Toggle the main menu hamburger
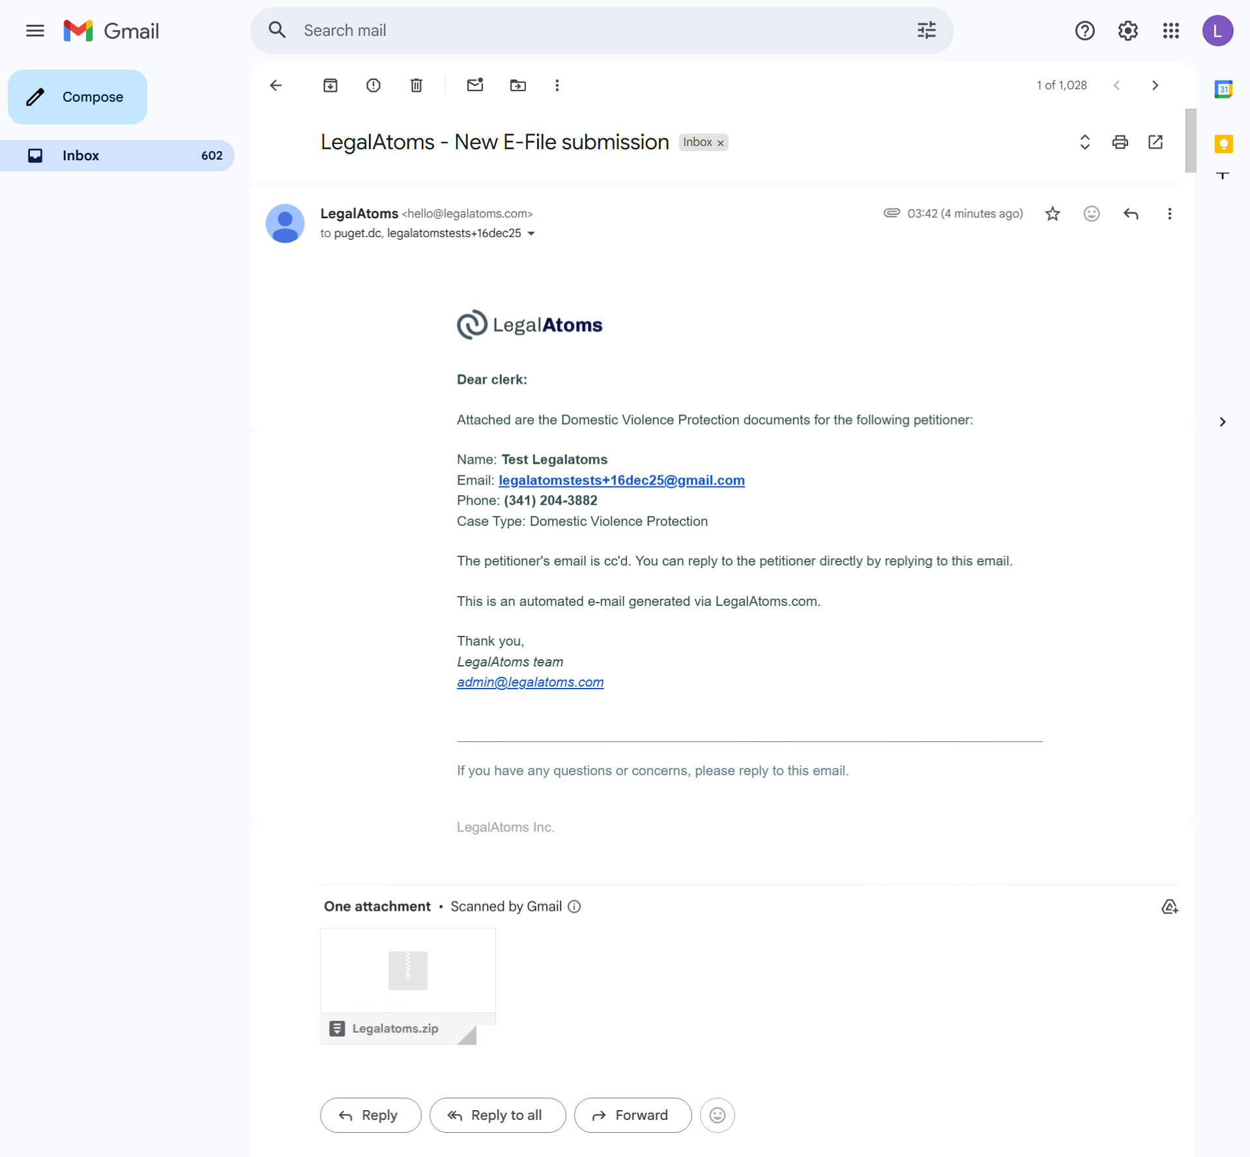This screenshot has height=1157, width=1250. pyautogui.click(x=35, y=31)
